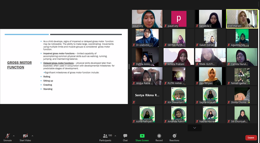
Task: Start Video with the camera icon
Action: [x=25, y=138]
